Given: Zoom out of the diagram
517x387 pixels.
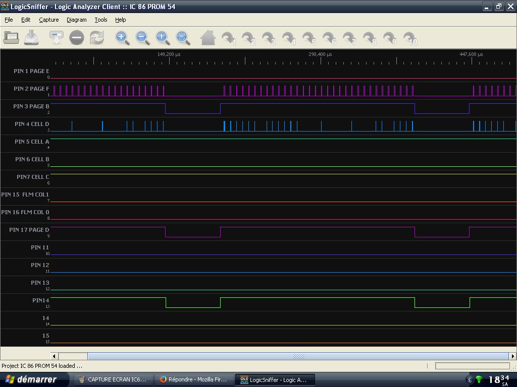Looking at the screenshot, I should tap(142, 38).
